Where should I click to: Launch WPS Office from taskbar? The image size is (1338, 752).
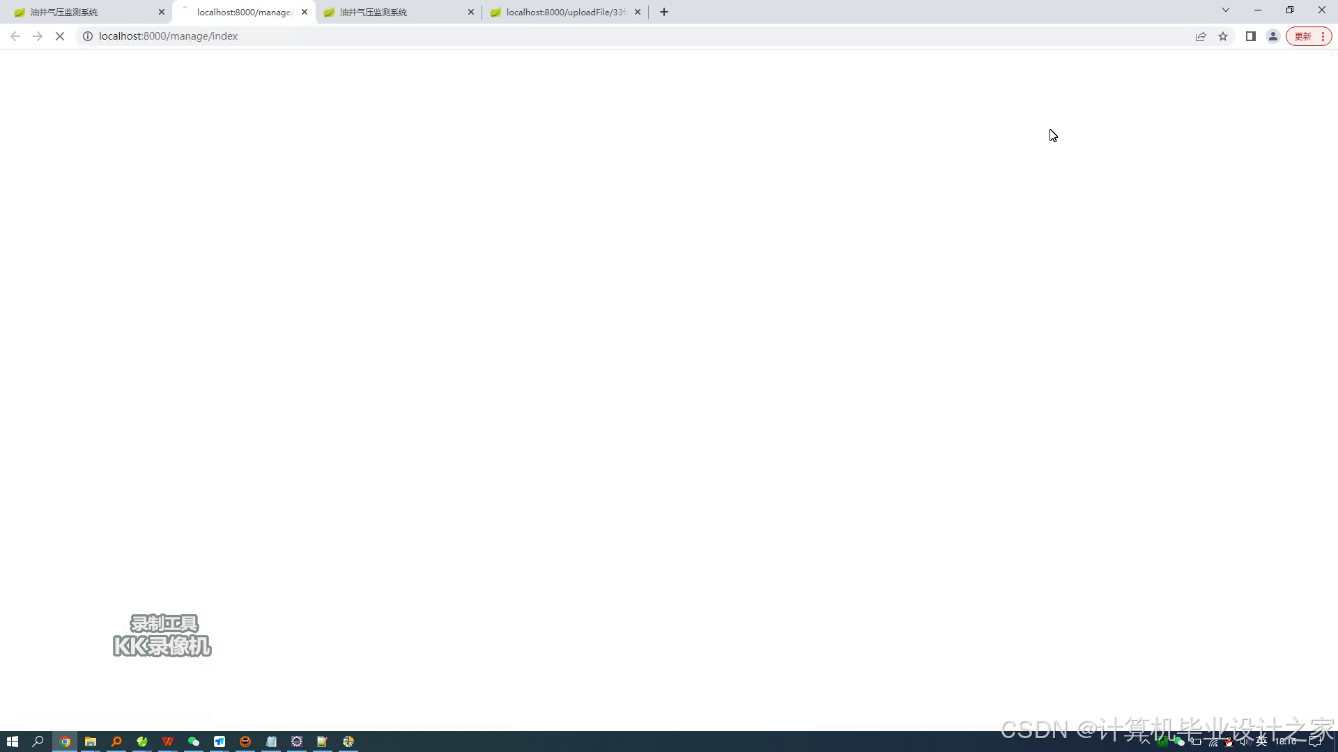click(x=168, y=742)
